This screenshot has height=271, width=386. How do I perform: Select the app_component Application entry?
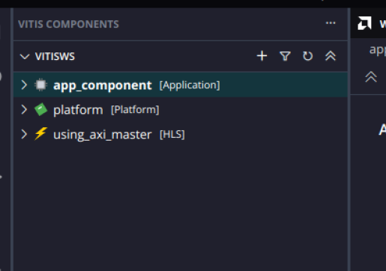[181, 85]
